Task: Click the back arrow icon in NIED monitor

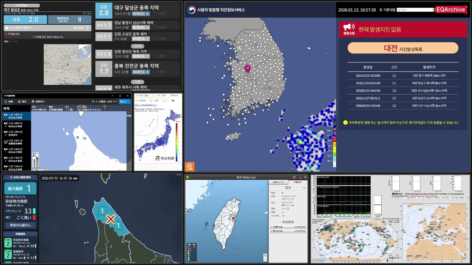Action: (164, 100)
